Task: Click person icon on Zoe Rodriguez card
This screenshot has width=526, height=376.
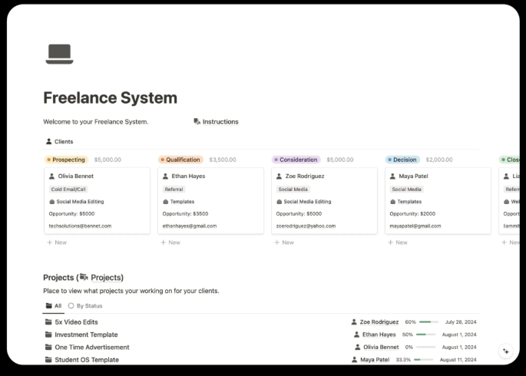Action: click(279, 176)
